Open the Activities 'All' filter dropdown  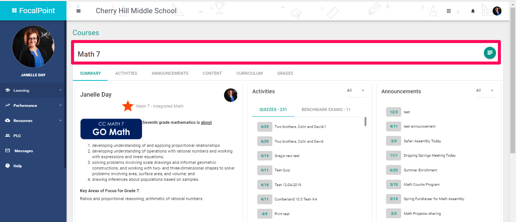[x=356, y=91]
